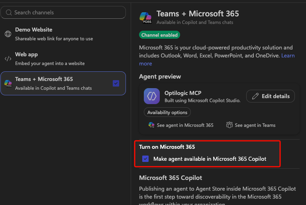
Task: Click the search magnifier icon
Action: tap(9, 12)
